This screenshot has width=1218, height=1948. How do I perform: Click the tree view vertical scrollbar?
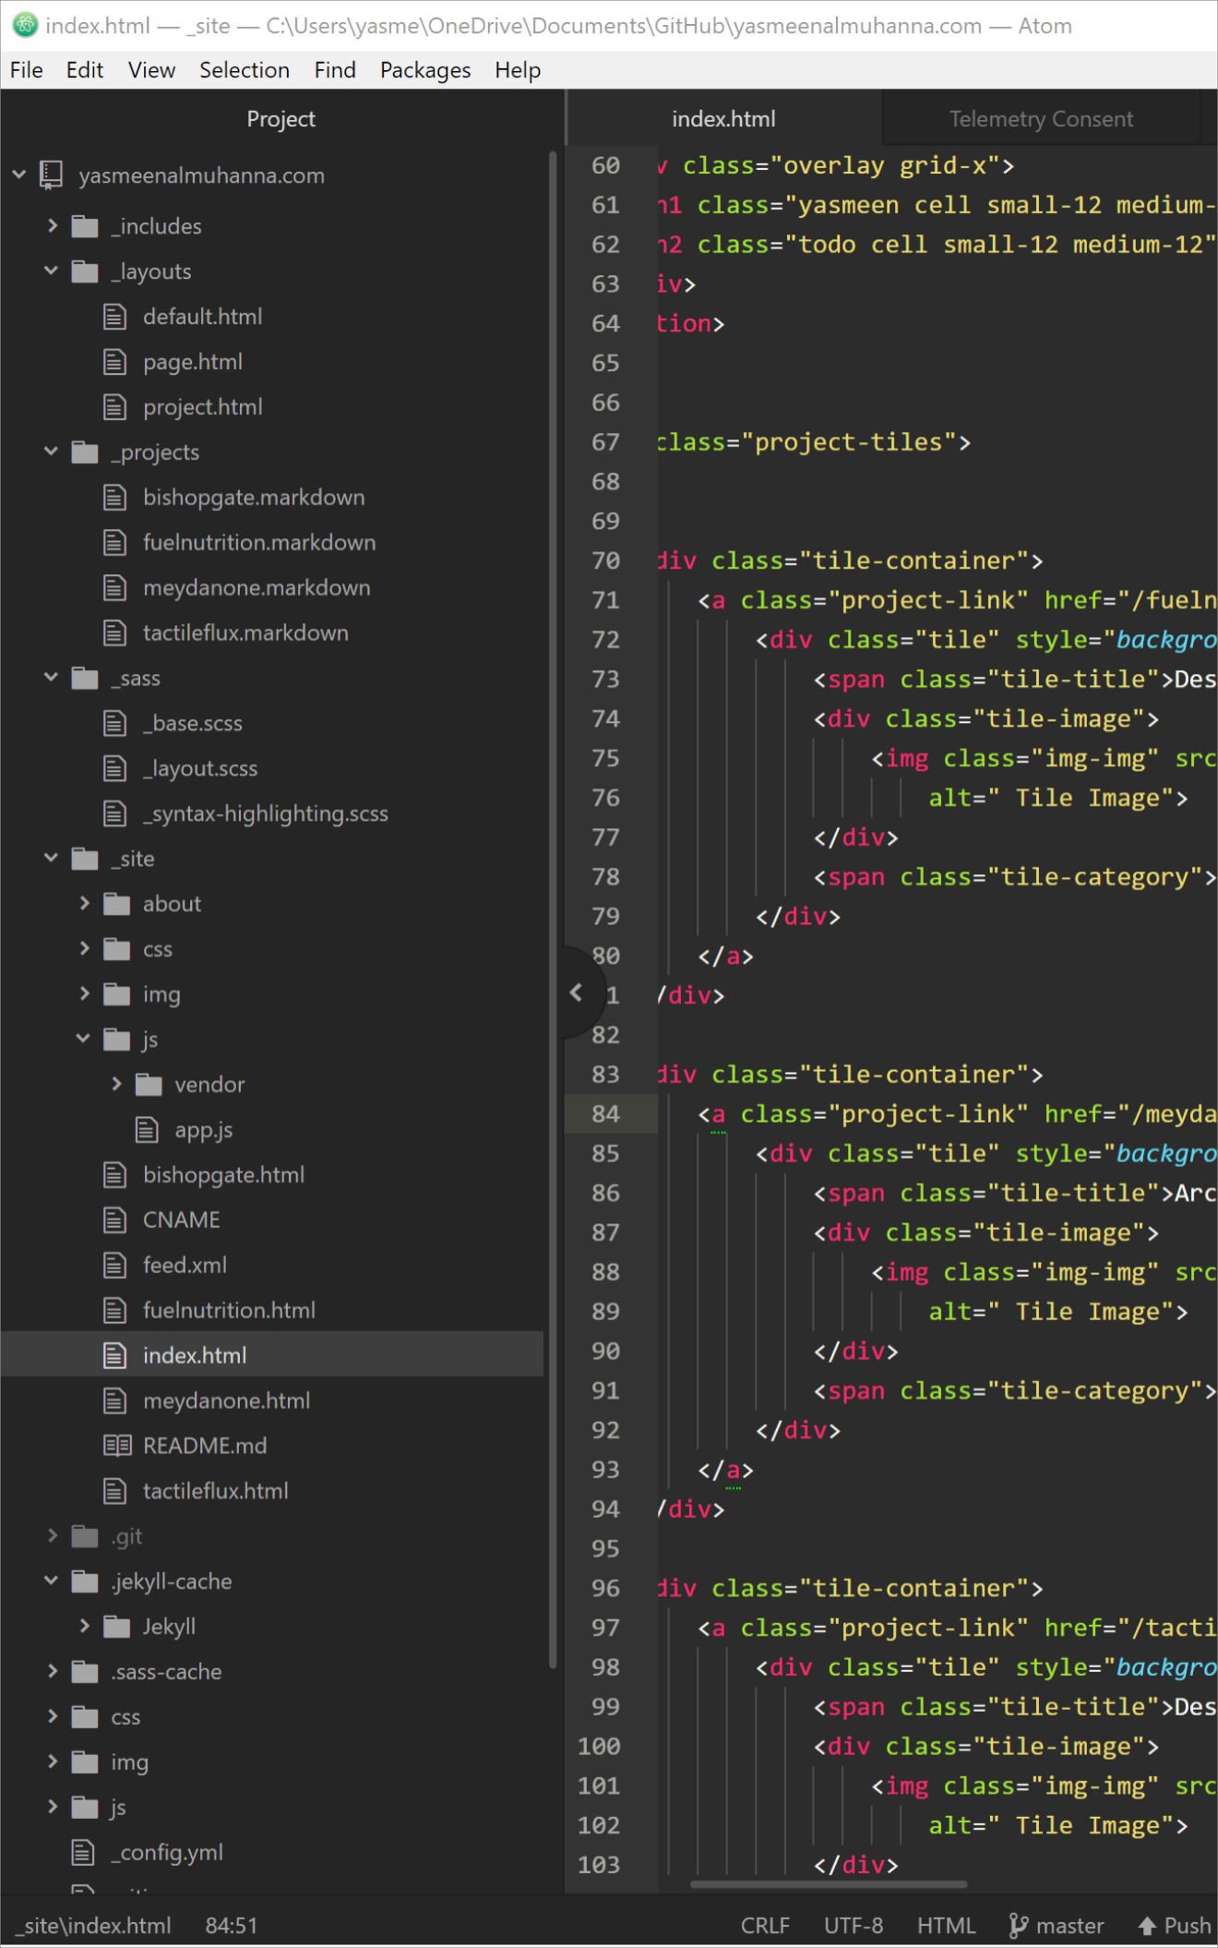[x=553, y=909]
